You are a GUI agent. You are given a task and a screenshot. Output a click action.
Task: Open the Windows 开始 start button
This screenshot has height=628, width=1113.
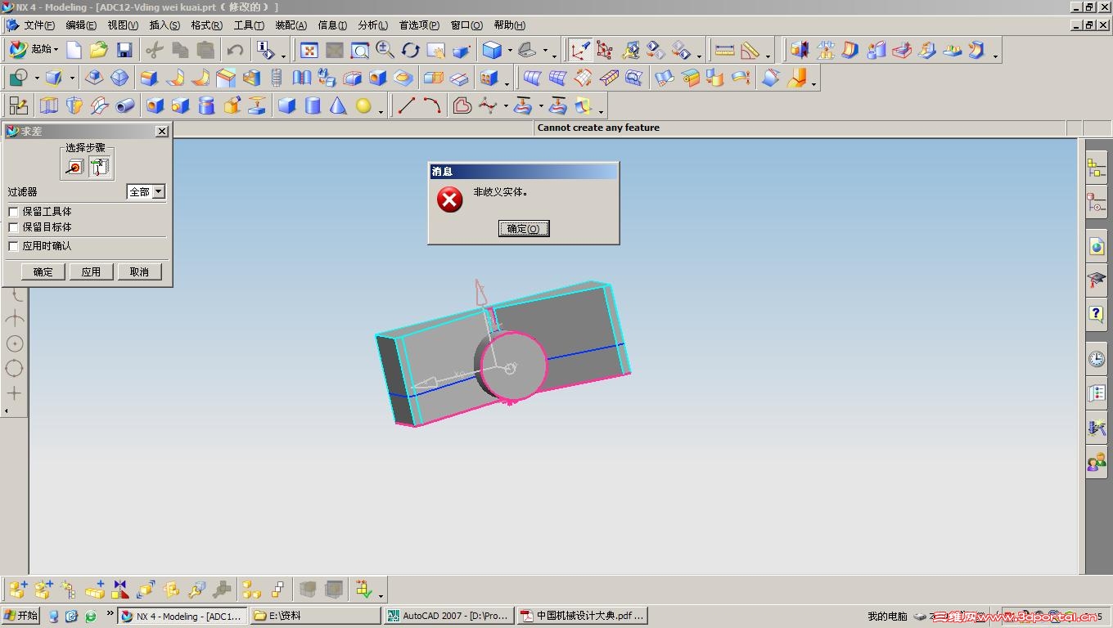pyautogui.click(x=21, y=616)
